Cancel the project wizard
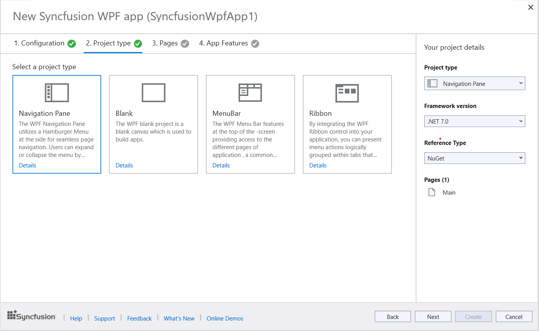The image size is (539, 331). click(514, 317)
